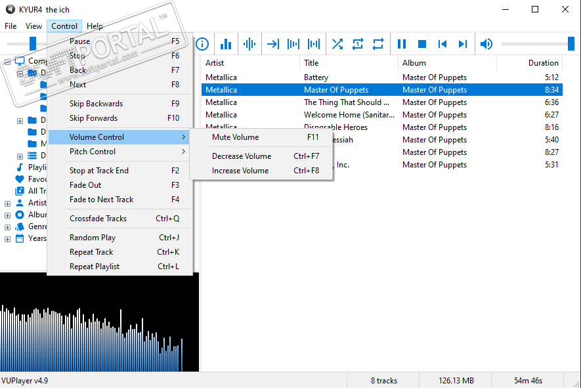Choose Skip Forwards
581x388 pixels.
coord(120,118)
